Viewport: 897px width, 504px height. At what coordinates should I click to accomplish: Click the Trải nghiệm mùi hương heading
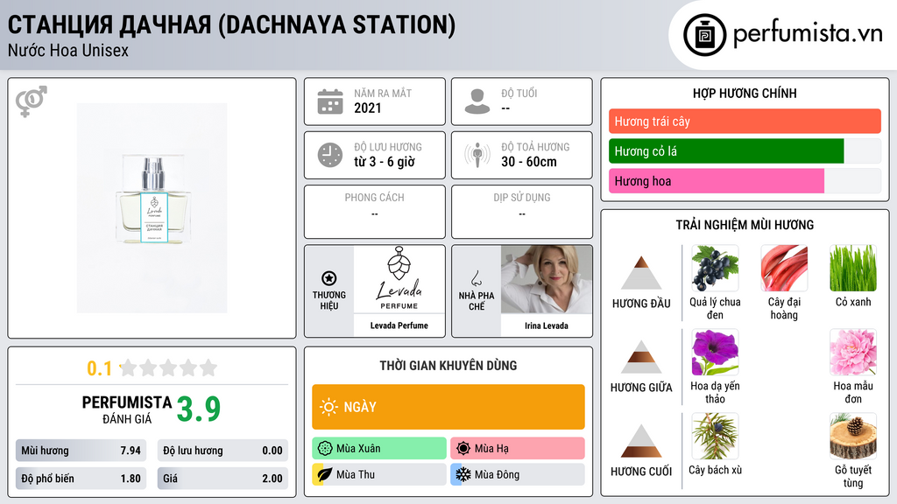click(x=745, y=225)
